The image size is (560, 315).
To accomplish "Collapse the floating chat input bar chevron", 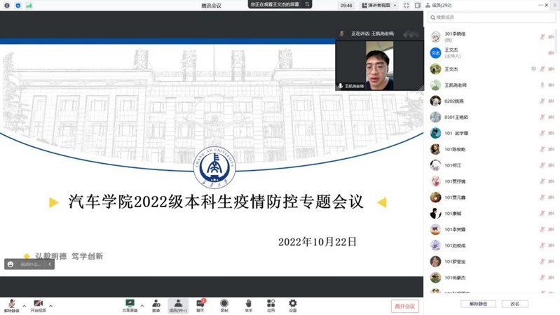I will pos(50,264).
